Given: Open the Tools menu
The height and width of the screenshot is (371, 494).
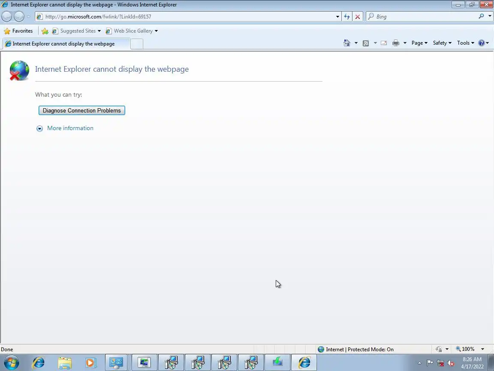Looking at the screenshot, I should [x=466, y=43].
